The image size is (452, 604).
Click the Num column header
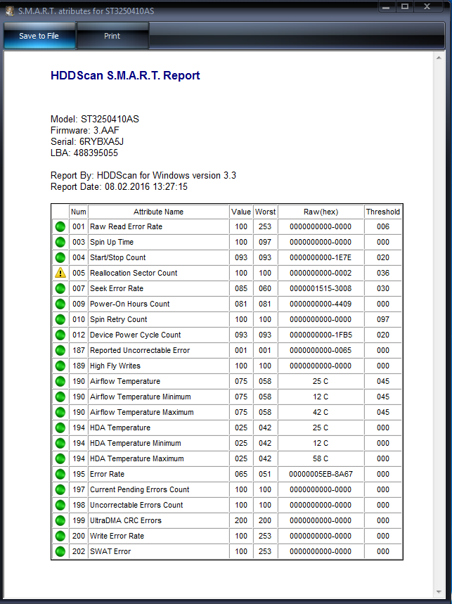coord(79,212)
